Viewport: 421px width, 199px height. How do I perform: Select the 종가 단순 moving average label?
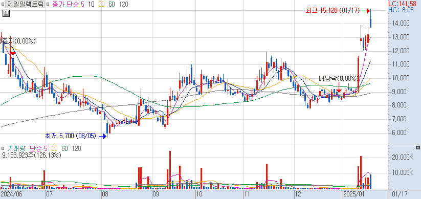coord(65,4)
